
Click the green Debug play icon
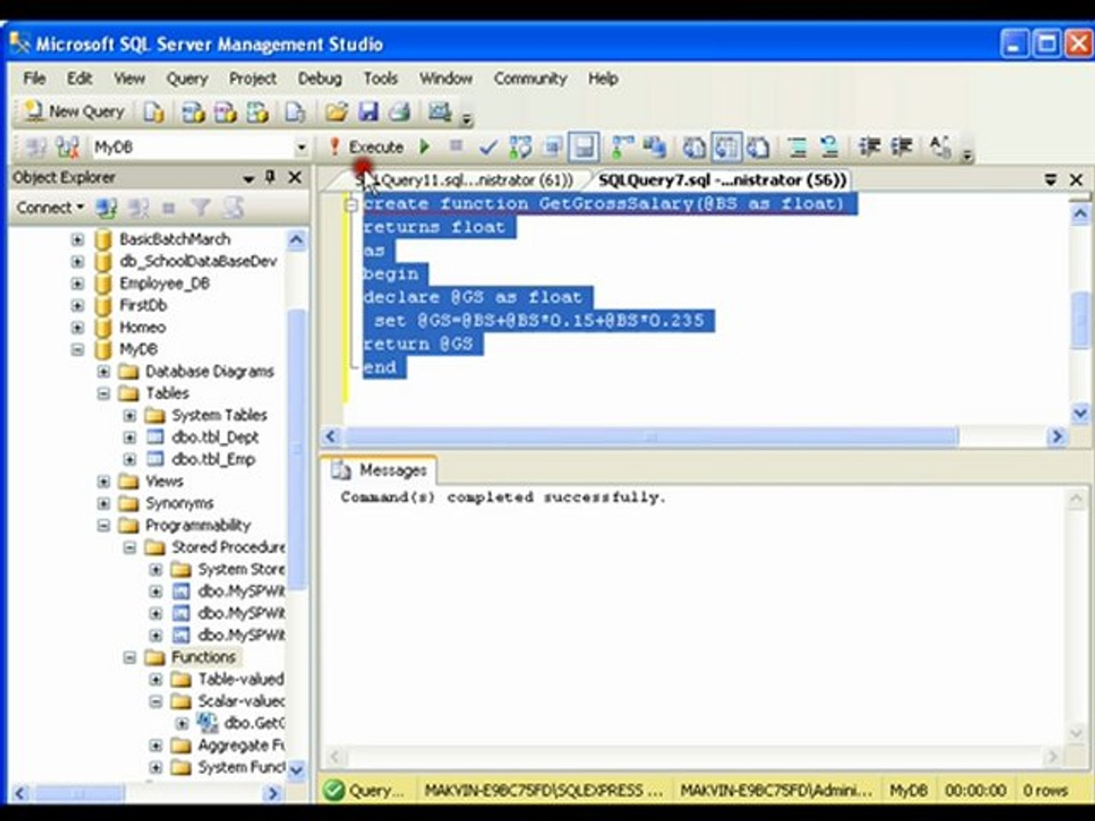click(x=425, y=147)
